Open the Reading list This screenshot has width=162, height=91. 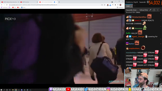point(120,7)
